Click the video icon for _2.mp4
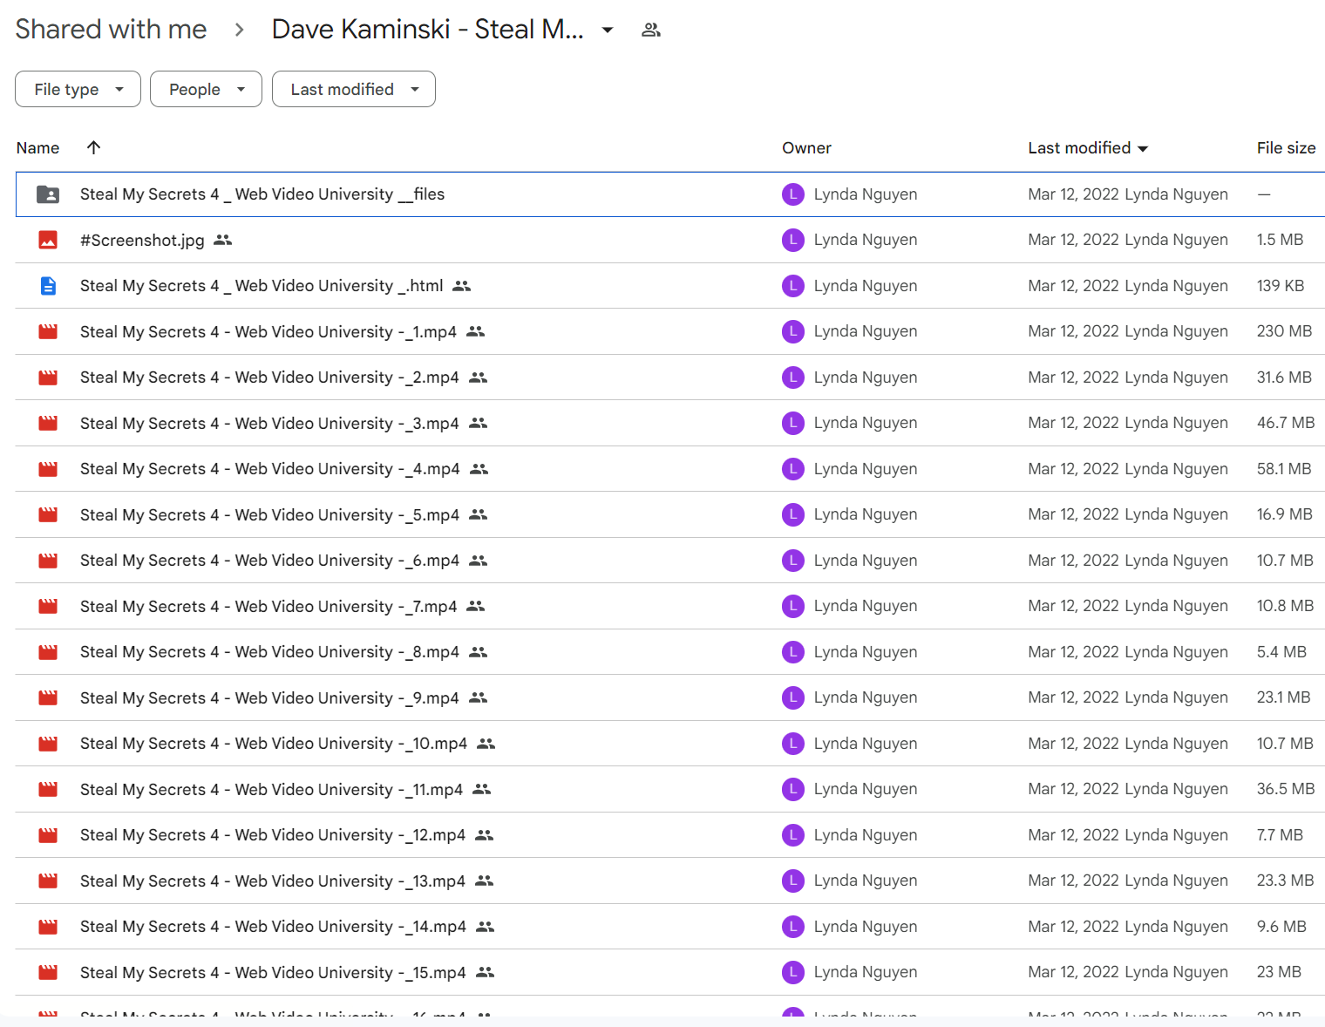The image size is (1325, 1027). (48, 377)
